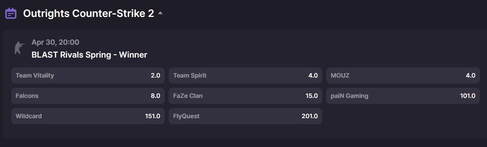Click the 151.0 odds value

(153, 116)
